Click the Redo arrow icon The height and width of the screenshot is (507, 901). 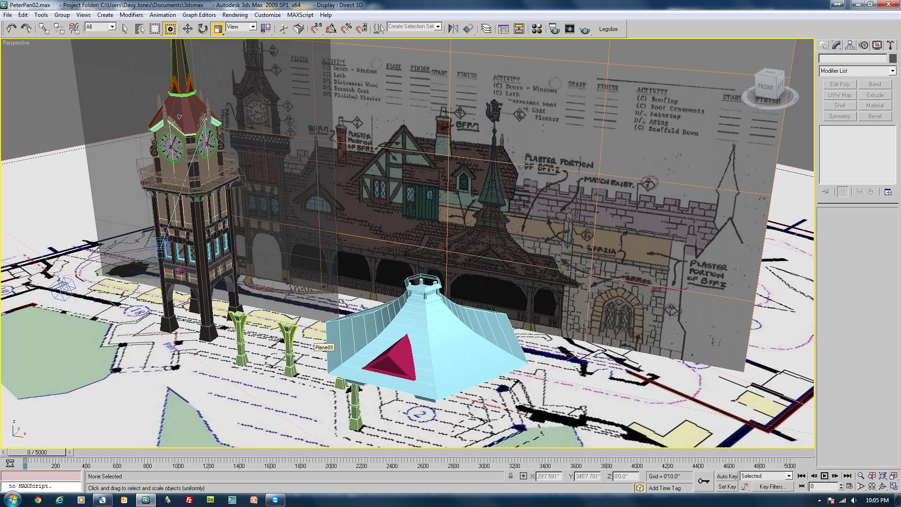(x=26, y=29)
